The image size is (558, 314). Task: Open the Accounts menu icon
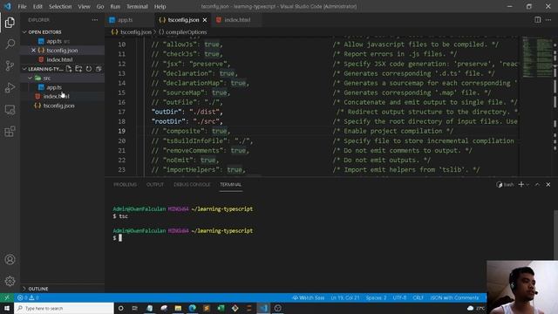(x=10, y=260)
